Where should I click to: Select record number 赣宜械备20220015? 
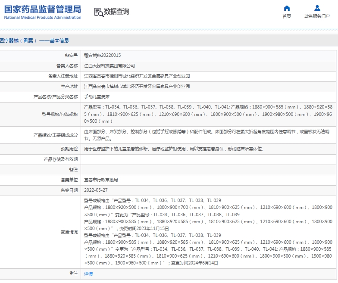103,55
